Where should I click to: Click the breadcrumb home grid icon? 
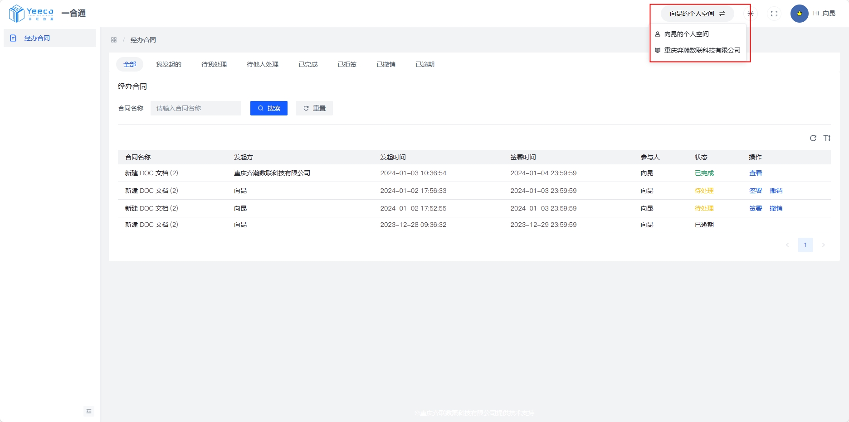click(x=114, y=40)
